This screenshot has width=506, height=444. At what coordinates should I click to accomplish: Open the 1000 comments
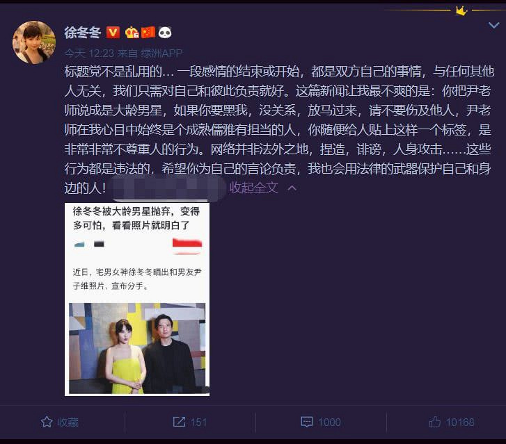pyautogui.click(x=329, y=422)
